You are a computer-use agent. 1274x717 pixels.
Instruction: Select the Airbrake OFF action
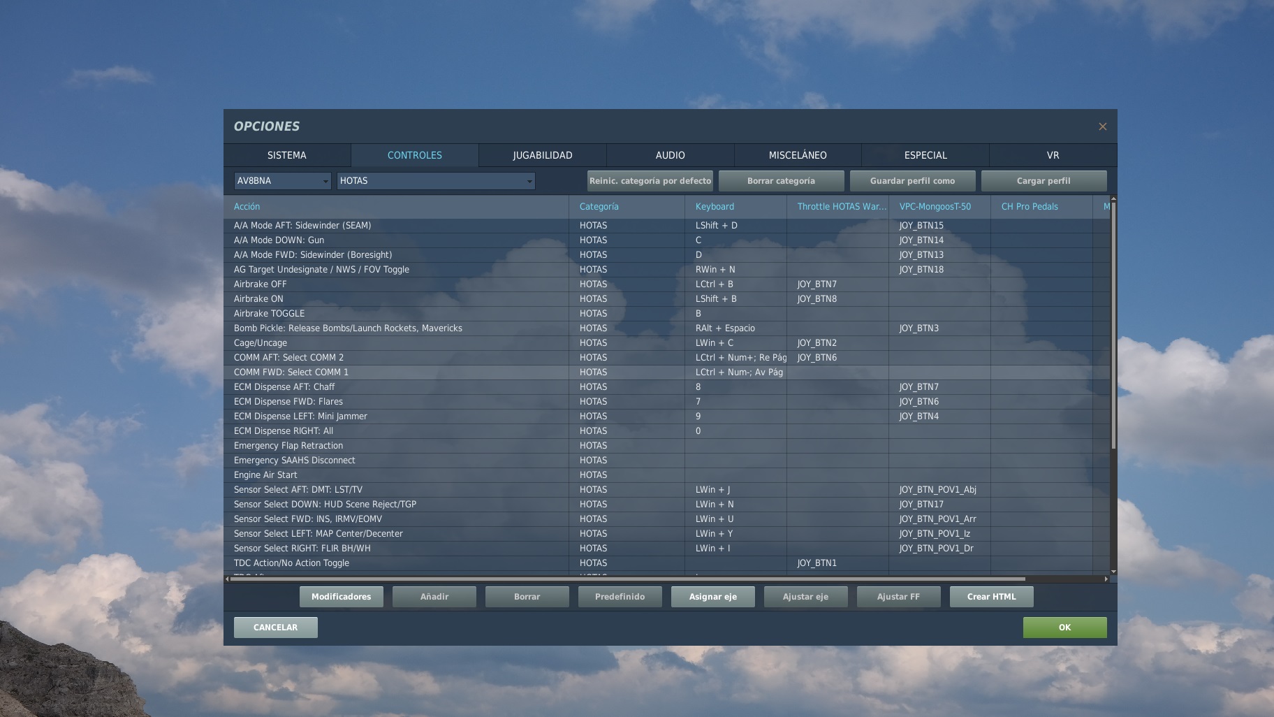[x=667, y=284]
